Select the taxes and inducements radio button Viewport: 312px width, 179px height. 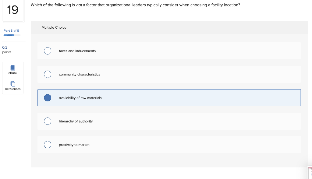48,51
